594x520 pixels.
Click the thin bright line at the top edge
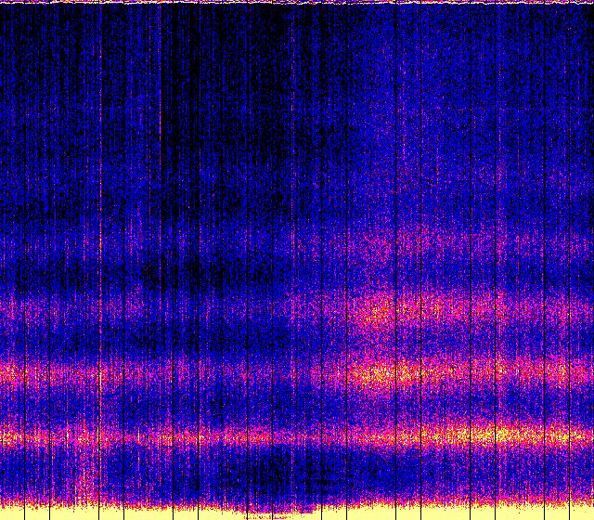(x=297, y=2)
